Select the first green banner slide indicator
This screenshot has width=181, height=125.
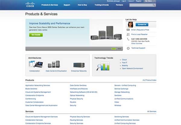(x=114, y=49)
